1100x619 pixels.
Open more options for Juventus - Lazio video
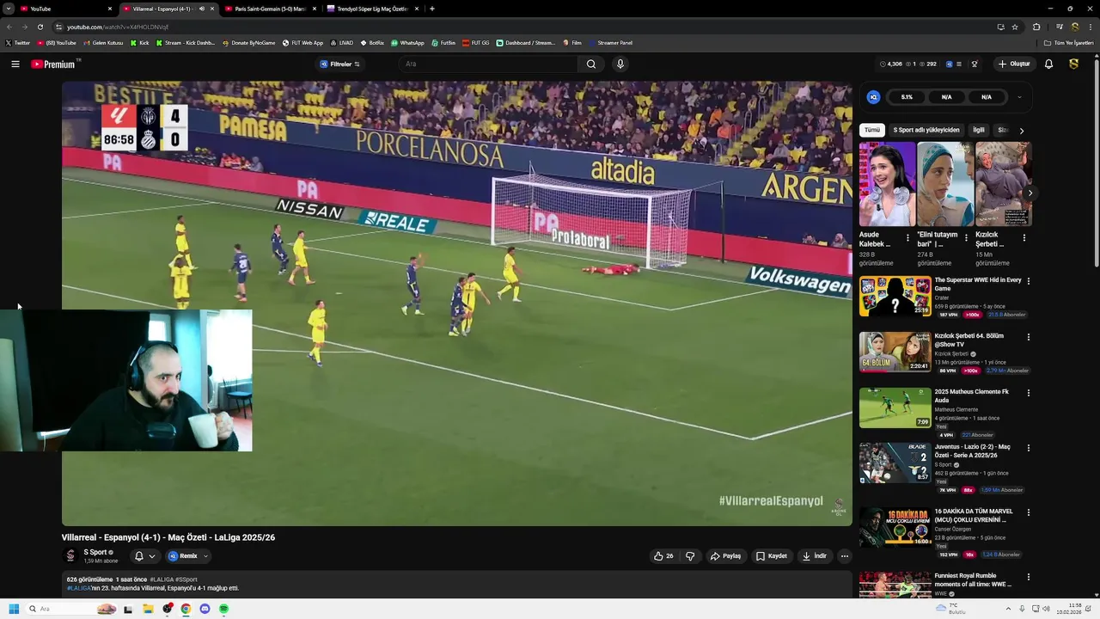(1028, 448)
